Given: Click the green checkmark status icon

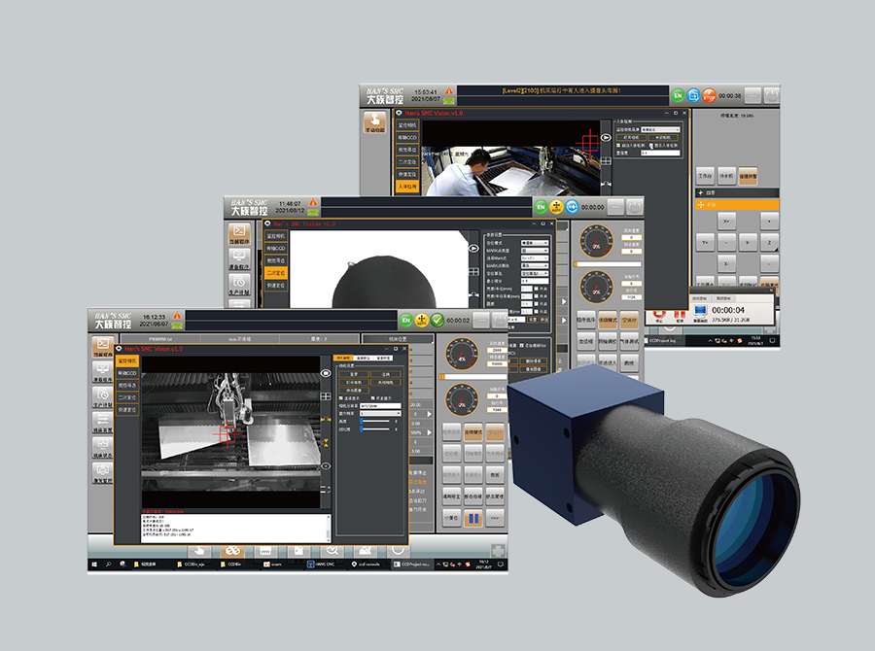Looking at the screenshot, I should pyautogui.click(x=437, y=319).
